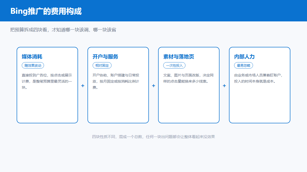Click the "一次性投入" pill tag
307x172 pixels.
pos(174,65)
